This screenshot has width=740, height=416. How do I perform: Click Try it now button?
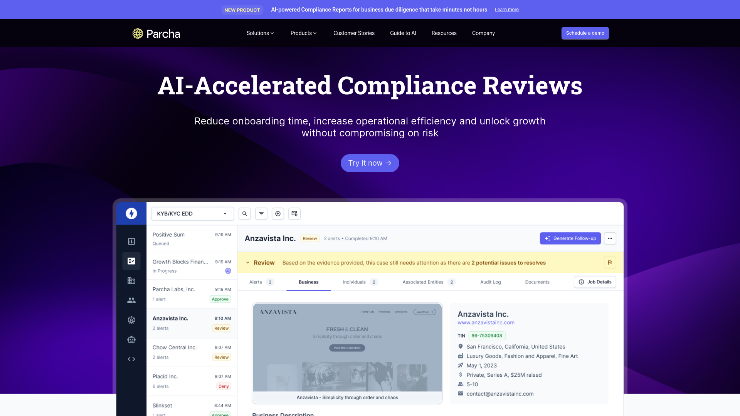[x=370, y=163]
